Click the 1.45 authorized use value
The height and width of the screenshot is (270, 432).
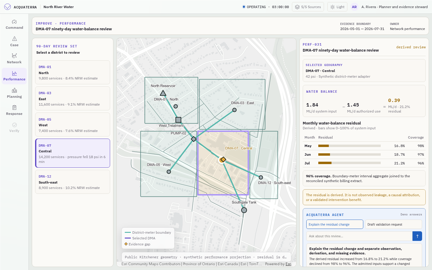[x=353, y=105]
